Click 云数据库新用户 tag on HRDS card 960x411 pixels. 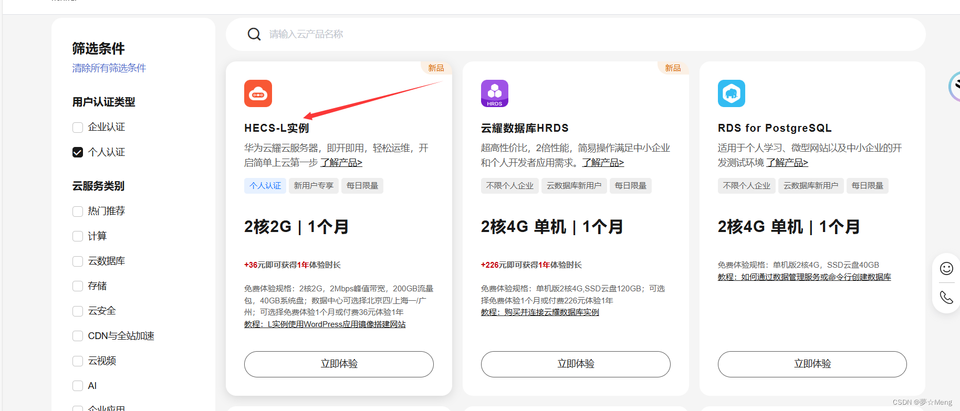[574, 186]
